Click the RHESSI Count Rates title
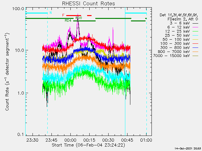 [88, 3]
